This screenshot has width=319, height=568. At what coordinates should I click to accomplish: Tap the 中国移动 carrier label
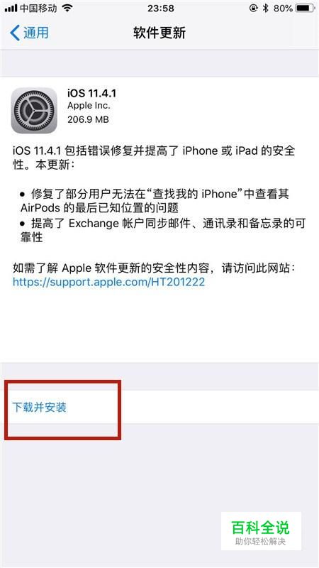(x=38, y=8)
